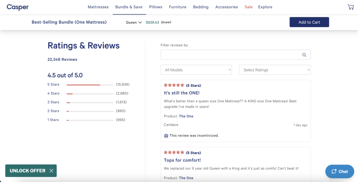Click the Filter reviews search field
The height and width of the screenshot is (182, 358).
(236, 55)
